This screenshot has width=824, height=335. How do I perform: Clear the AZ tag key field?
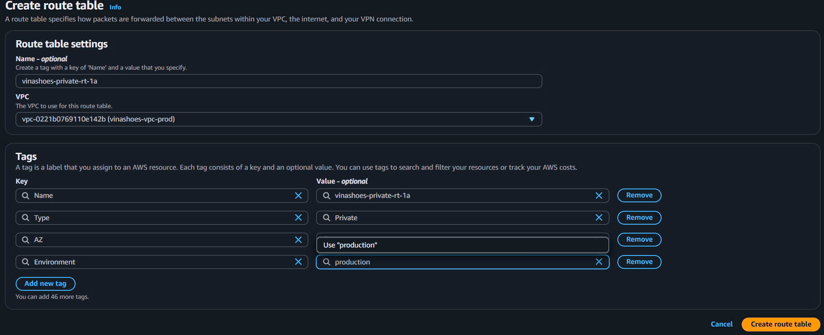pyautogui.click(x=298, y=240)
